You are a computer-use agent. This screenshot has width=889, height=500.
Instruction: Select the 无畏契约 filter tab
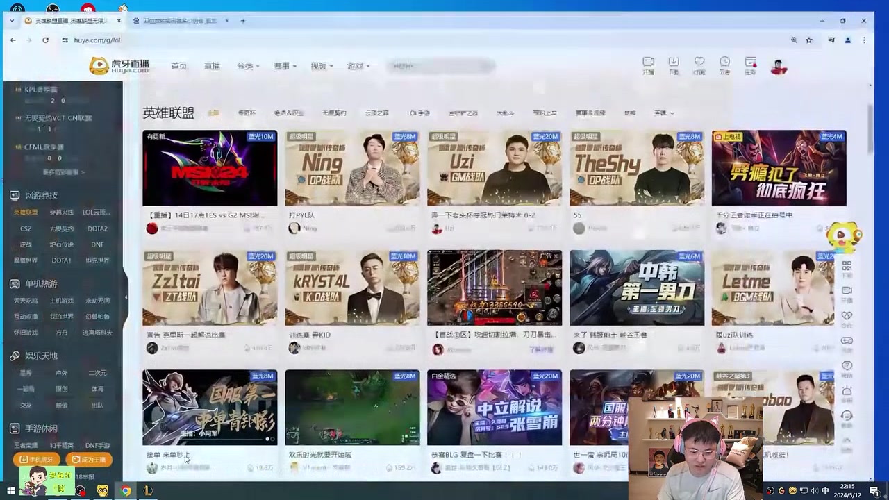(334, 112)
